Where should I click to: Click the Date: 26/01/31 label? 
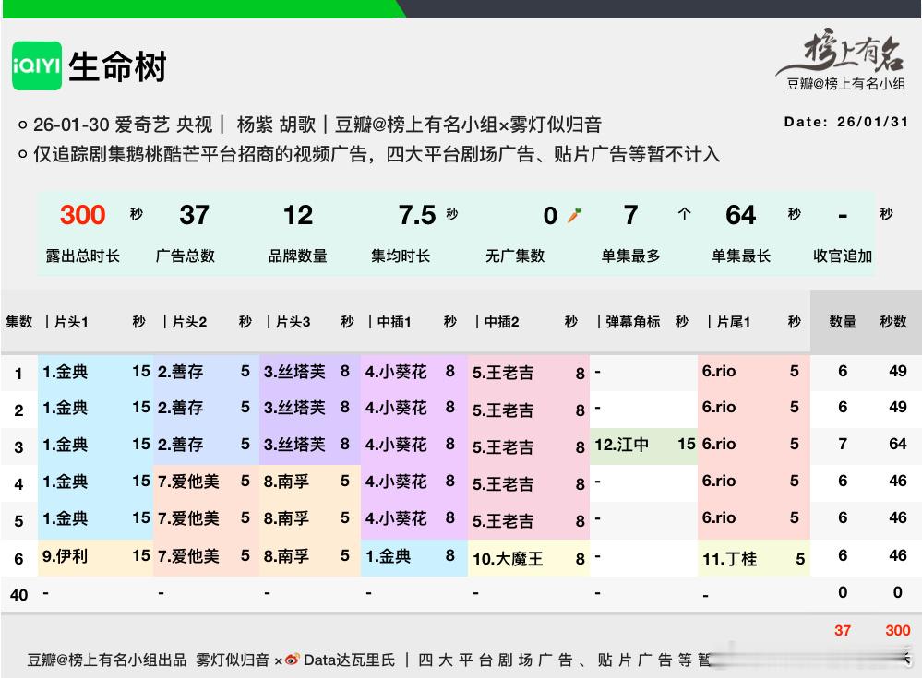(845, 122)
